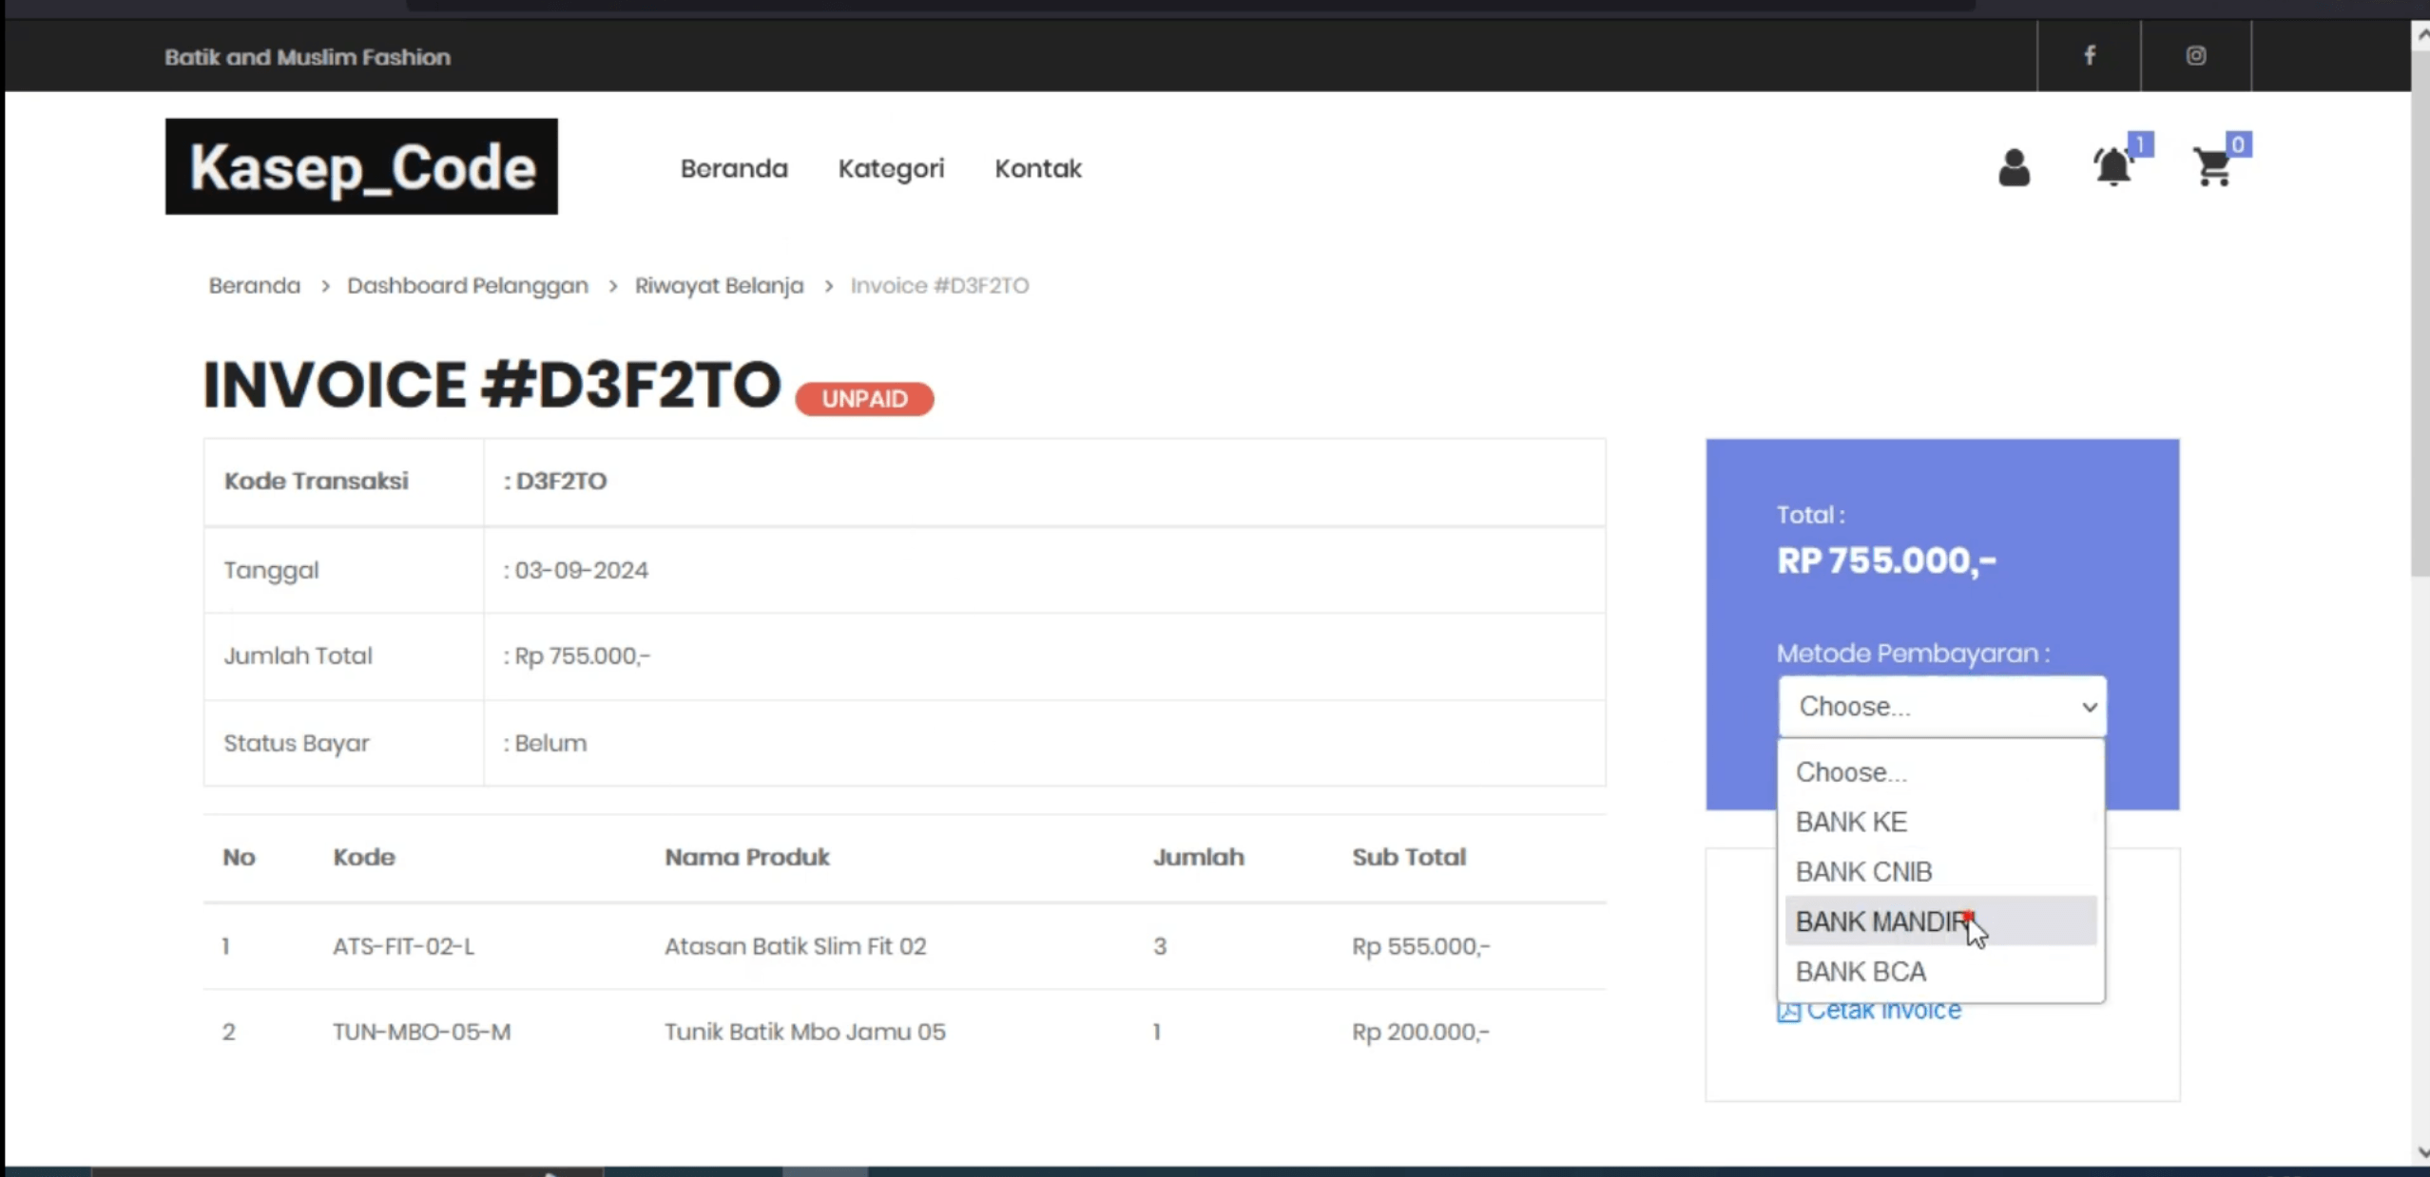Click the Kode column header

click(x=363, y=857)
